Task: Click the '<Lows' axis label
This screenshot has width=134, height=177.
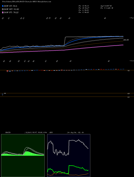Action: click(132, 61)
